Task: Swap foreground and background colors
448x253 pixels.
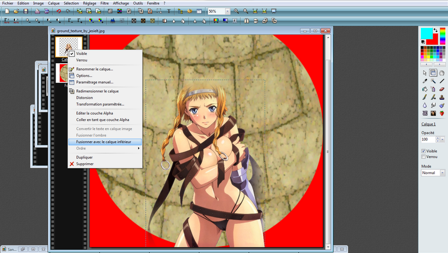Action: pyautogui.click(x=435, y=30)
